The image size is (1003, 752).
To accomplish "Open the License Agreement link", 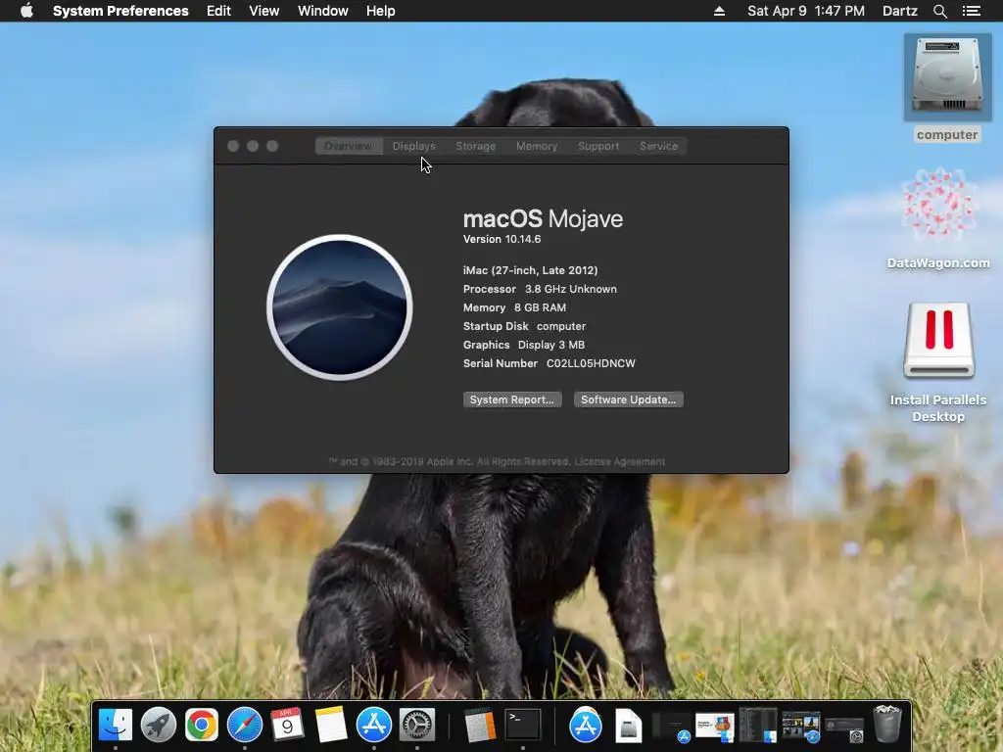I will [620, 462].
